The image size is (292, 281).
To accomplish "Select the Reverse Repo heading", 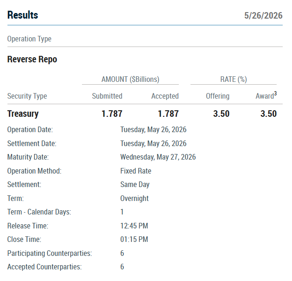I will click(x=32, y=60).
